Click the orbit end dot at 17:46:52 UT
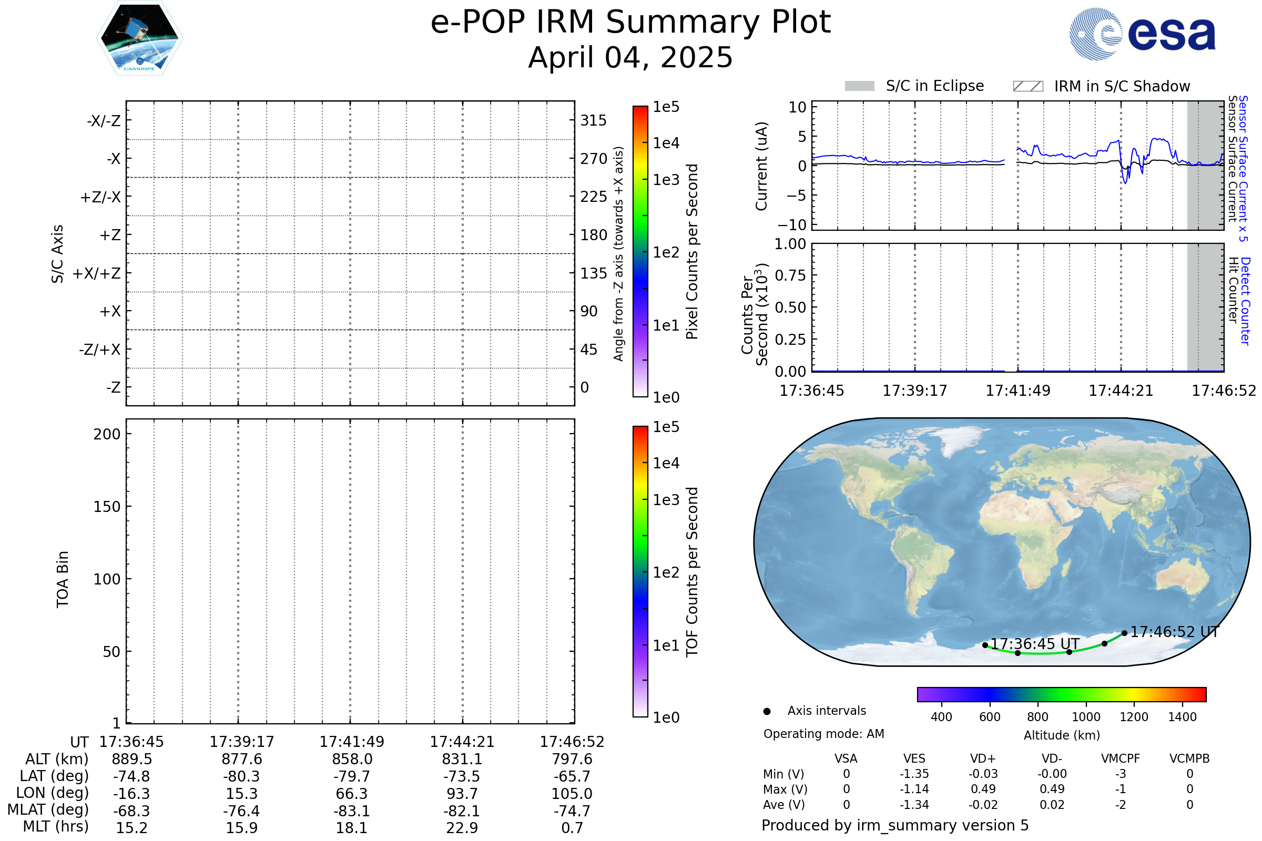Viewport: 1262px width, 841px height. (1125, 633)
